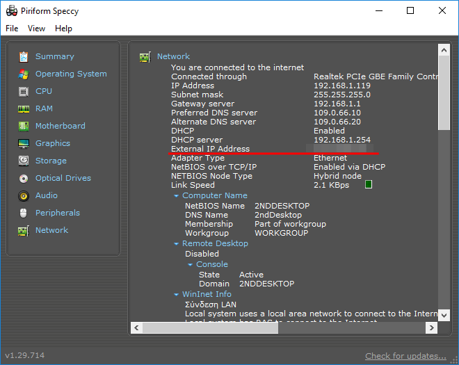
Task: Click the Console heading
Action: click(212, 264)
